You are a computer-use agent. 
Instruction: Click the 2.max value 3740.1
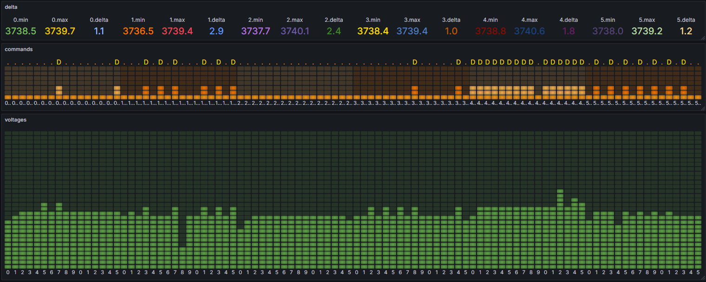[294, 31]
